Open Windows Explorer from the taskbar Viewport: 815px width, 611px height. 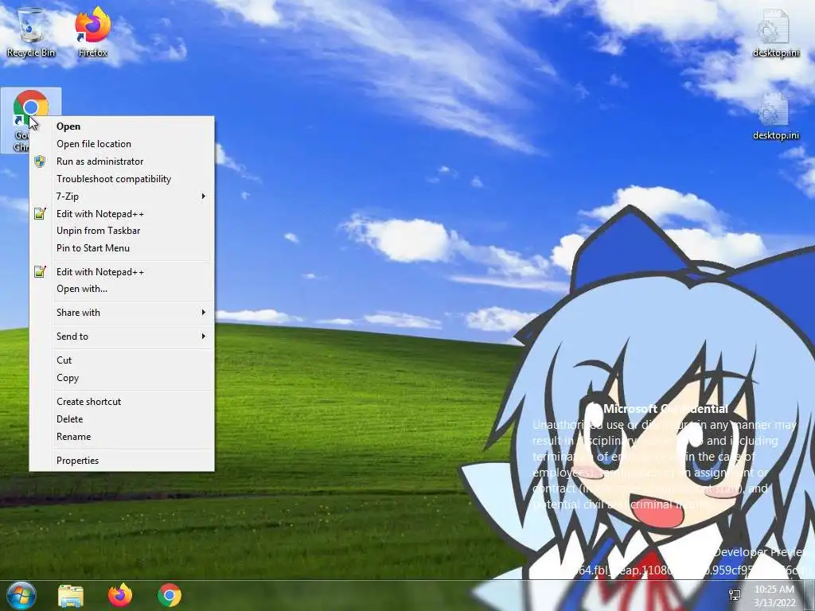71,595
